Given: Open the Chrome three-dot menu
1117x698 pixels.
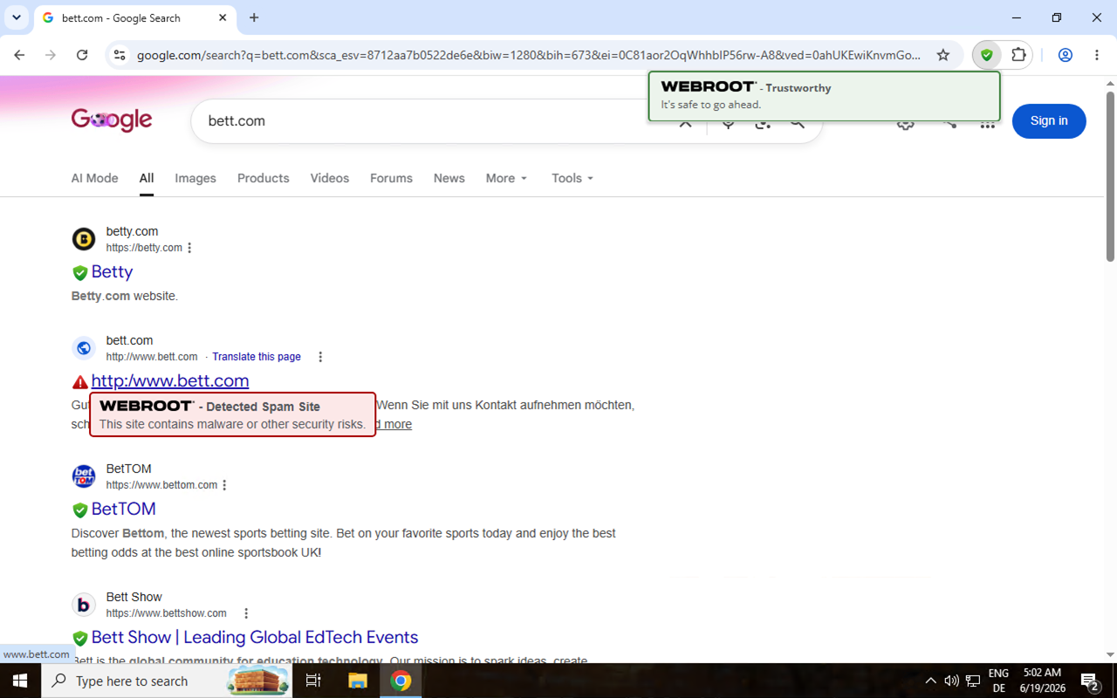Looking at the screenshot, I should (1097, 55).
